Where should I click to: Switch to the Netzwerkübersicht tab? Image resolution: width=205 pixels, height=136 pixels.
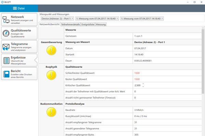pos(50,24)
